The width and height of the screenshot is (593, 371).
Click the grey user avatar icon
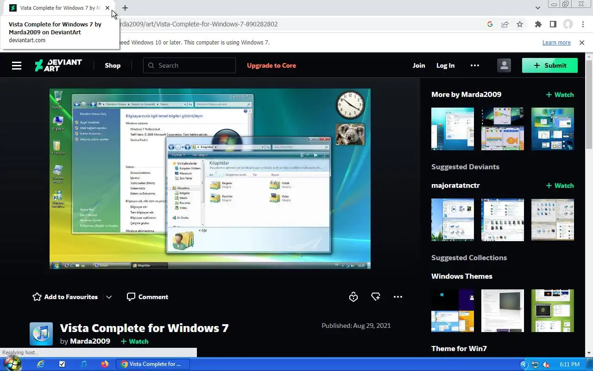point(504,65)
